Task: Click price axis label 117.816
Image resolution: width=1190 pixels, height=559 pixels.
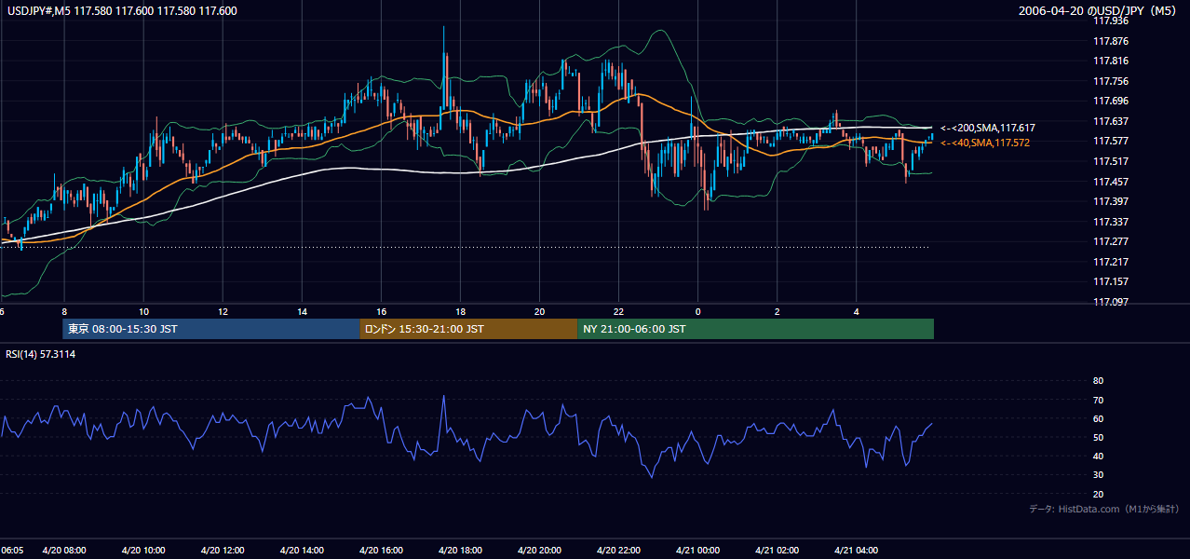Action: click(1111, 61)
